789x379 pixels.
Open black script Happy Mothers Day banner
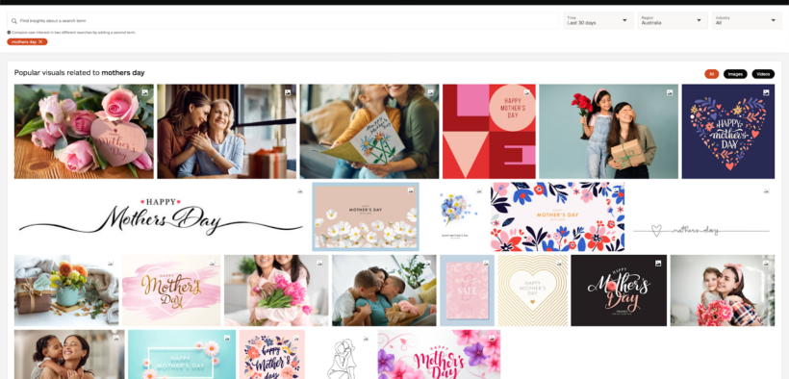click(x=161, y=216)
